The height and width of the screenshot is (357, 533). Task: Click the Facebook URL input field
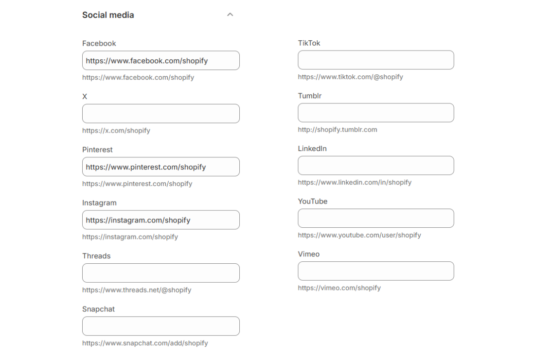point(160,61)
